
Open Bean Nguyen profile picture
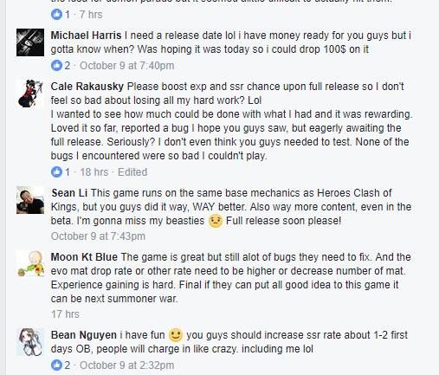(x=30, y=342)
